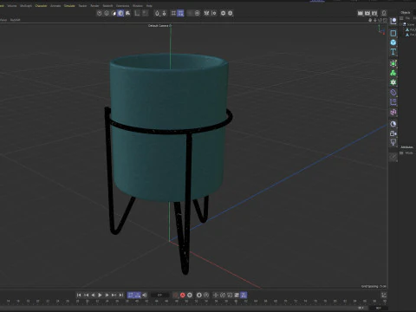The height and width of the screenshot is (312, 416).
Task: Go to the start of the timeline
Action: click(x=79, y=295)
